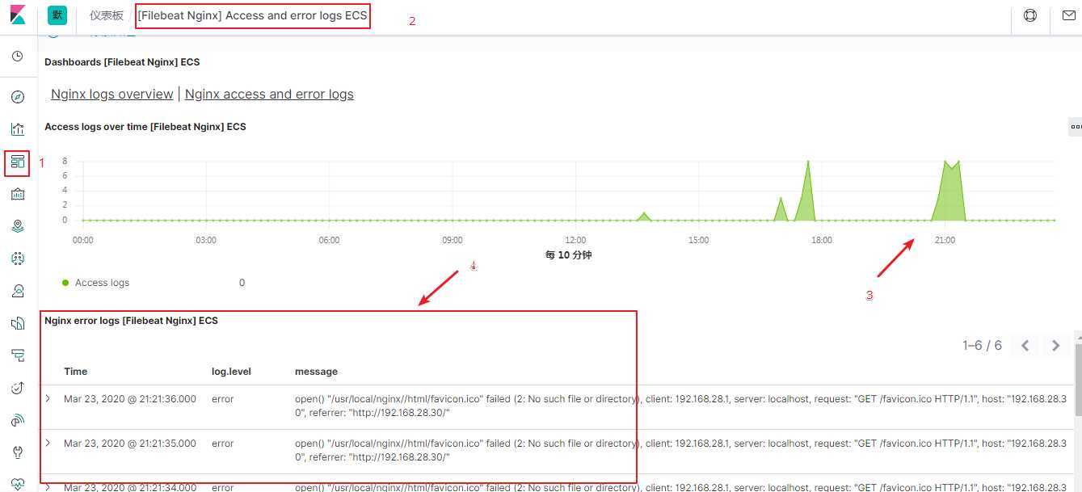The width and height of the screenshot is (1082, 492).
Task: Click Access logs legend color dot
Action: coord(65,283)
